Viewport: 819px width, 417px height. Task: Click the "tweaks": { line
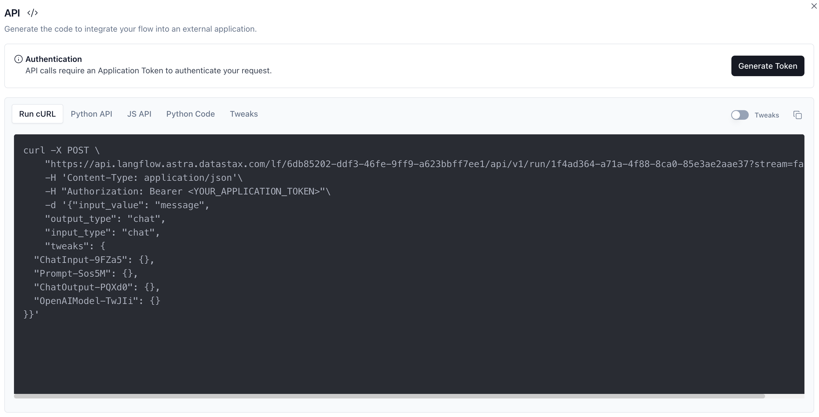[x=75, y=246]
